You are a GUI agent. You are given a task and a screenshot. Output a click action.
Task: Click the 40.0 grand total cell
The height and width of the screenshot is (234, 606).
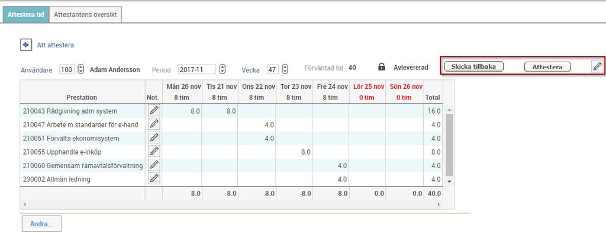(x=433, y=194)
